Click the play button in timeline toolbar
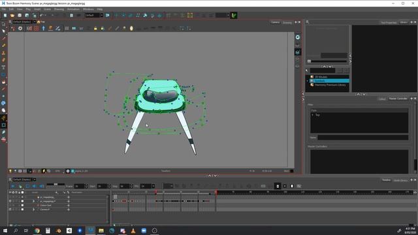Image resolution: width=418 pixels, height=235 pixels. click(x=13, y=186)
